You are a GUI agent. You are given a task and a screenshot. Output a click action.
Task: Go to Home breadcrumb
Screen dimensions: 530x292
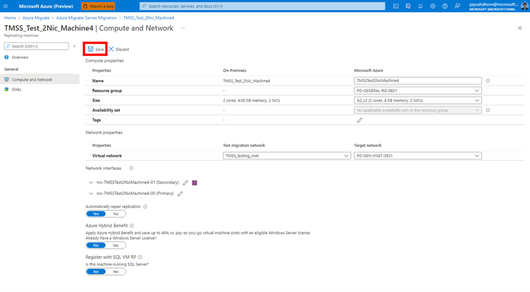pyautogui.click(x=10, y=18)
